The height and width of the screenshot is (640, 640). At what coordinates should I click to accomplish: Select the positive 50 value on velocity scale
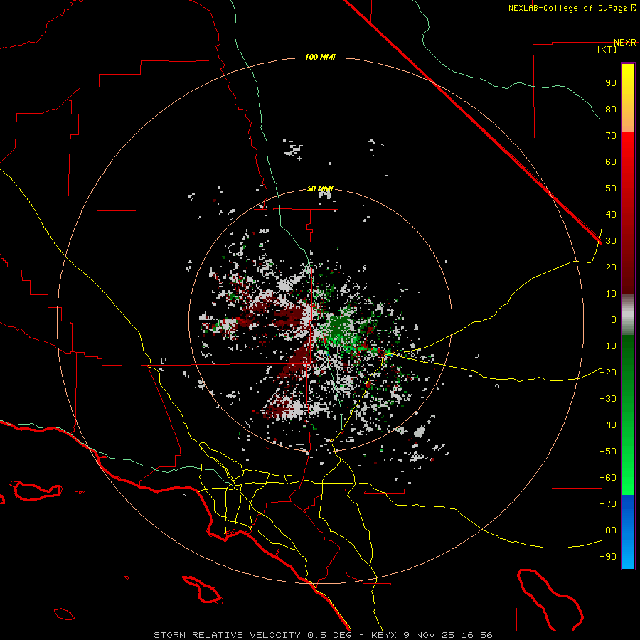(611, 188)
